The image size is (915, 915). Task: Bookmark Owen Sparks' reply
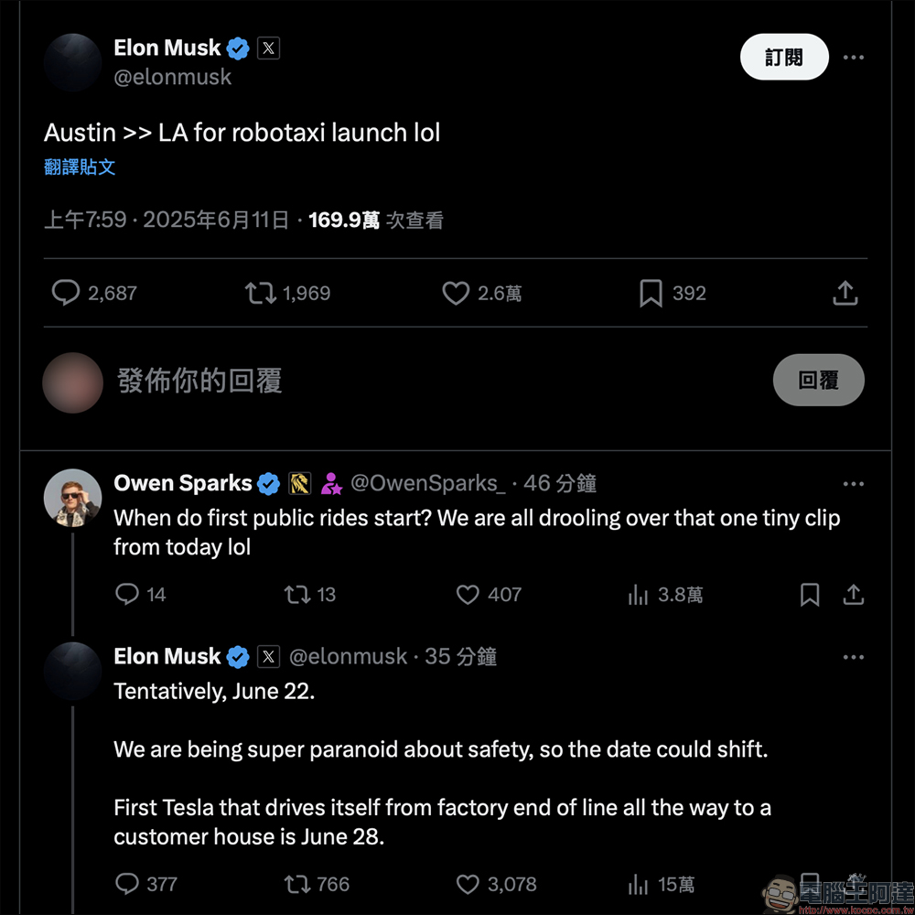click(810, 595)
